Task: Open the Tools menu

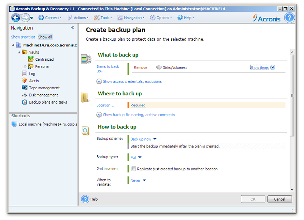Action: click(103, 18)
